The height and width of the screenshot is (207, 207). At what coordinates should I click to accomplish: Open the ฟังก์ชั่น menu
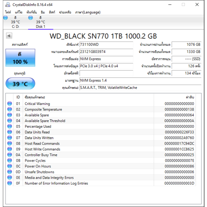pos(32,12)
